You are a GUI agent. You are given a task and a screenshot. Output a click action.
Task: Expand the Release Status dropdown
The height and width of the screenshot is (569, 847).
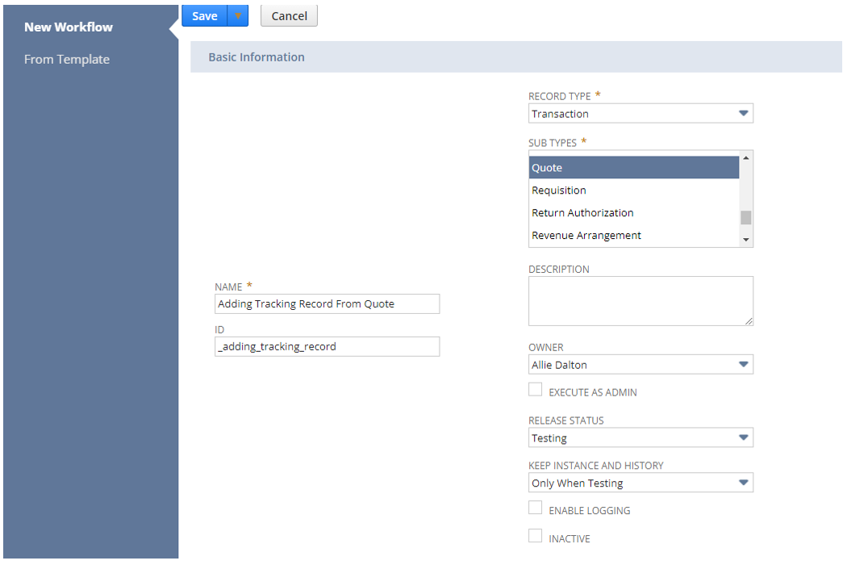coord(640,438)
